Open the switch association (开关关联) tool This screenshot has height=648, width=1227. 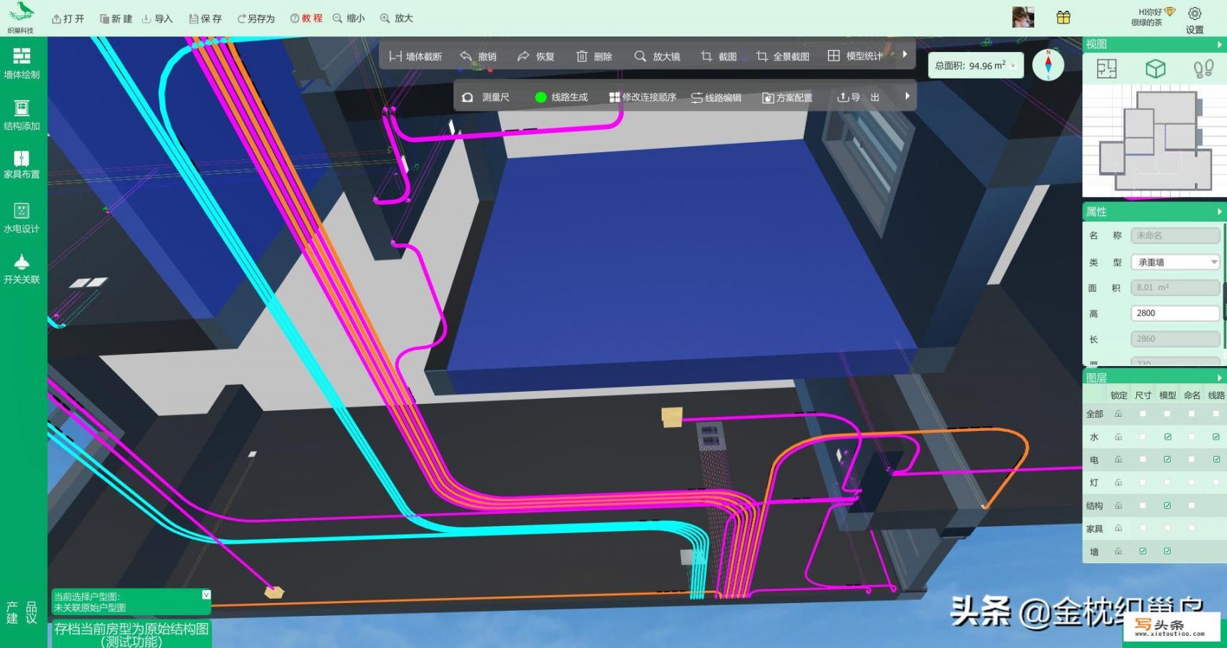[x=22, y=269]
